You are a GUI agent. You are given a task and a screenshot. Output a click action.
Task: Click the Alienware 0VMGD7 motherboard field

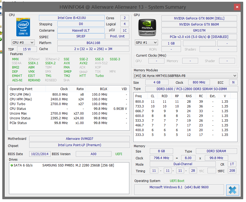coord(79,139)
